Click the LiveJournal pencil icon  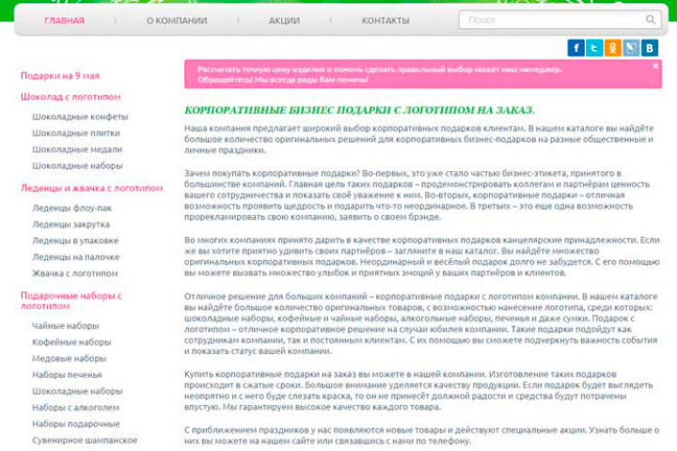(x=631, y=48)
